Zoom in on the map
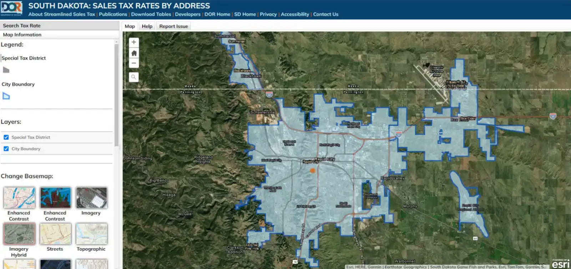The image size is (571, 269). 134,42
